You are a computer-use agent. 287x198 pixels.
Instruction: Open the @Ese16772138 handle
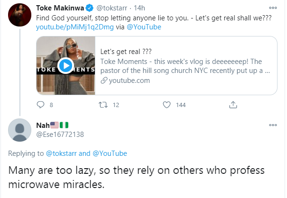pos(60,135)
